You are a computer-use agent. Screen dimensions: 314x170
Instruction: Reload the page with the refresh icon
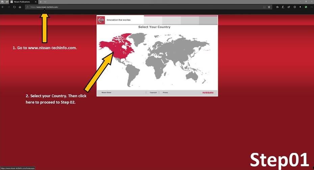click(x=15, y=7)
